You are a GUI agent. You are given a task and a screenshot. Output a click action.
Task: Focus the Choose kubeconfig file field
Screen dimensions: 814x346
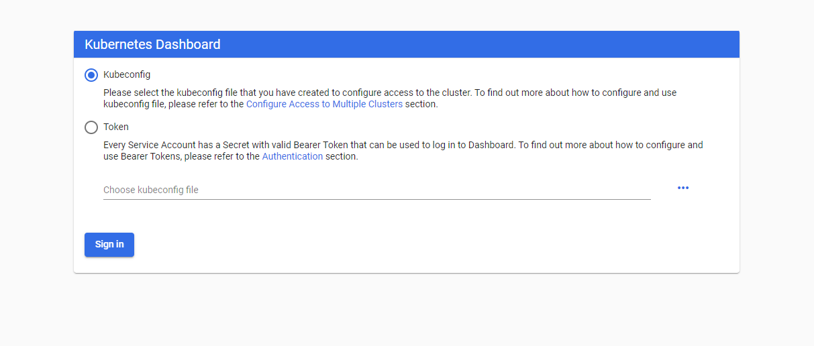pyautogui.click(x=376, y=190)
